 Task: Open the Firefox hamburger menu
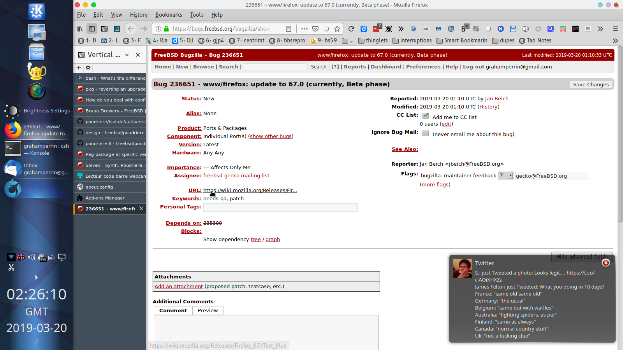pyautogui.click(x=616, y=29)
